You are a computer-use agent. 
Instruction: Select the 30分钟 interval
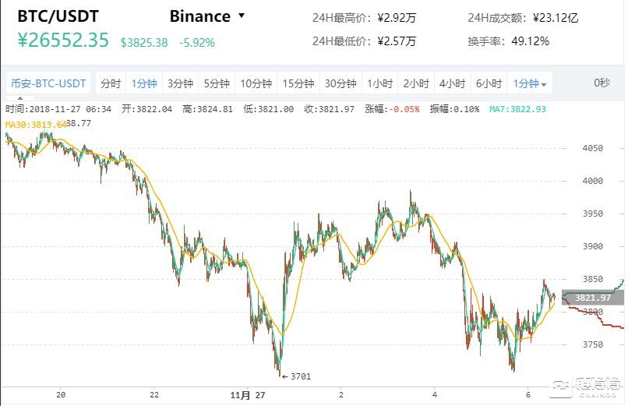(340, 83)
